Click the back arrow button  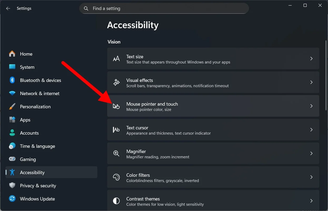tap(8, 8)
